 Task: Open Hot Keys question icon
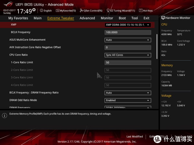click(141, 11)
